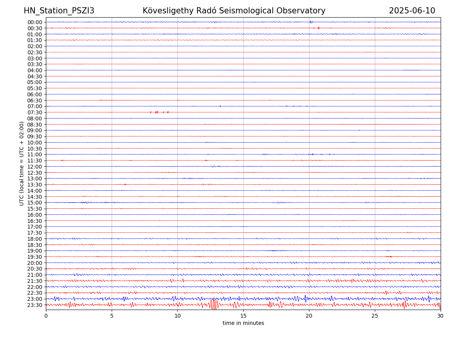Click the x-axis tick label 0
The width and height of the screenshot is (459, 344).
tap(46, 316)
